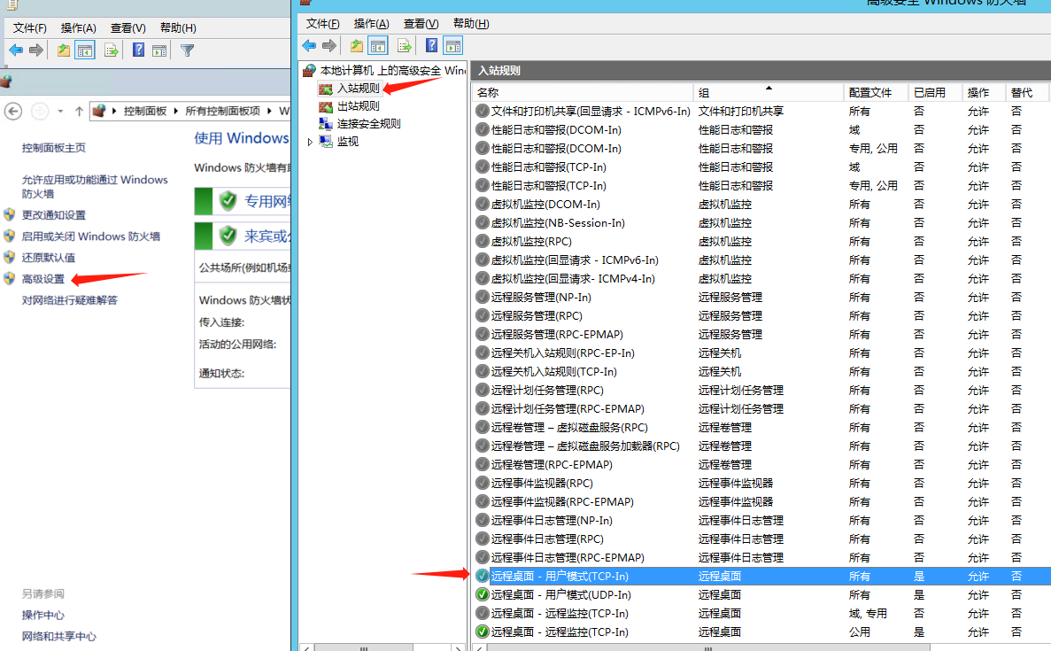This screenshot has width=1051, height=651.
Task: Open 允许应用或功能通过 Windows 防火墙 link
Action: pos(95,186)
